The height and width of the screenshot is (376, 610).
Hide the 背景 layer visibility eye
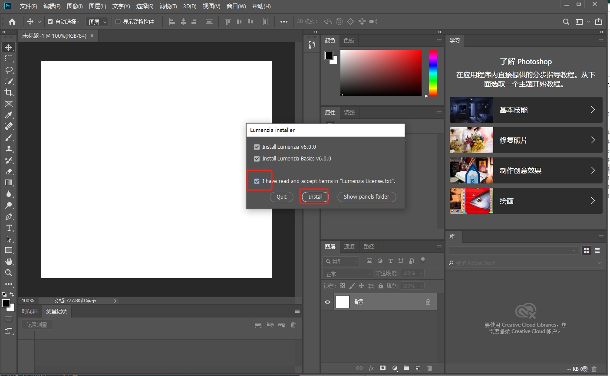[327, 302]
